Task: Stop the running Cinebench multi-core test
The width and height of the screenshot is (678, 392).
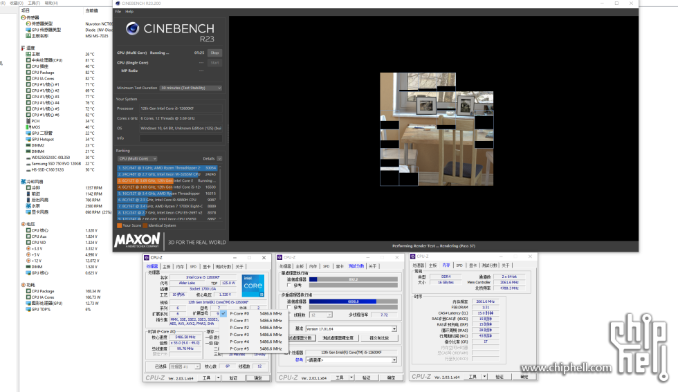Action: (215, 53)
